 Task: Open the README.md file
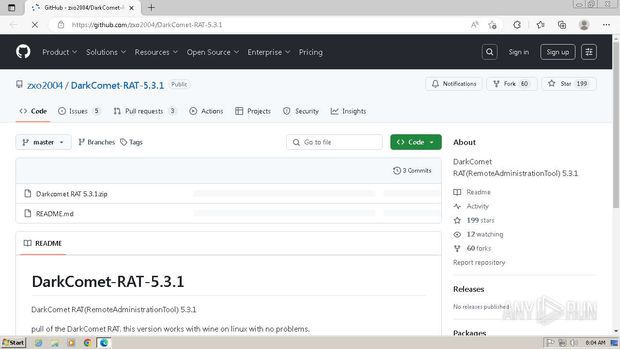coord(55,214)
